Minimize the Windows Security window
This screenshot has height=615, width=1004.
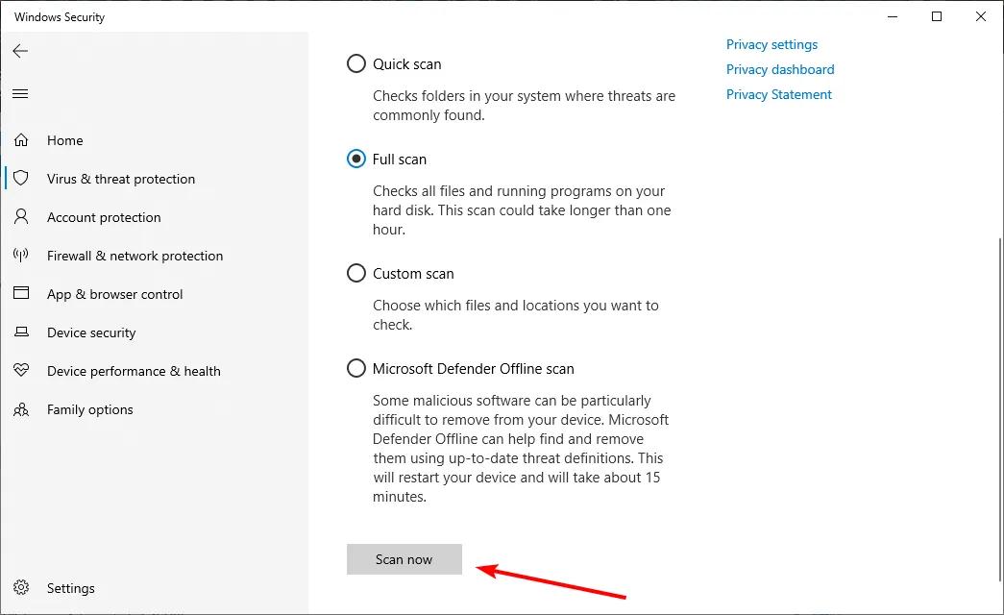click(x=893, y=16)
